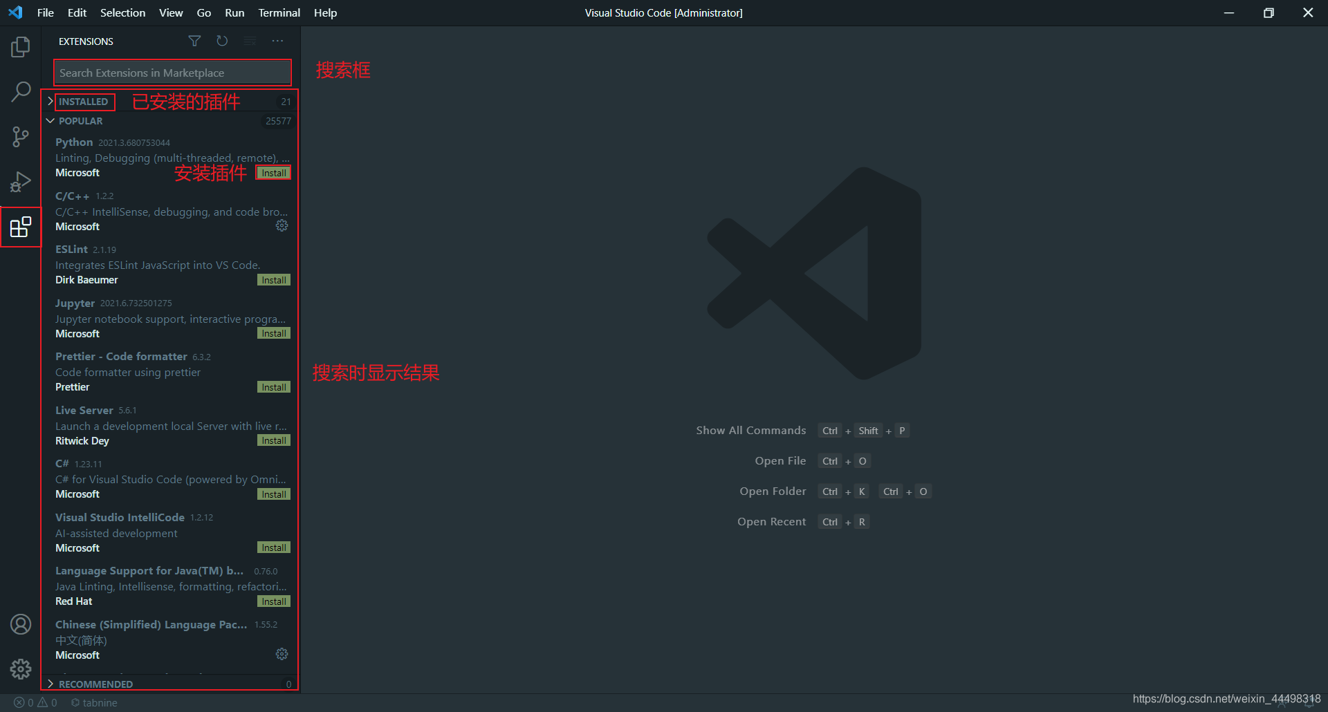Image resolution: width=1328 pixels, height=712 pixels.
Task: Open the Accounts menu icon
Action: coord(21,624)
